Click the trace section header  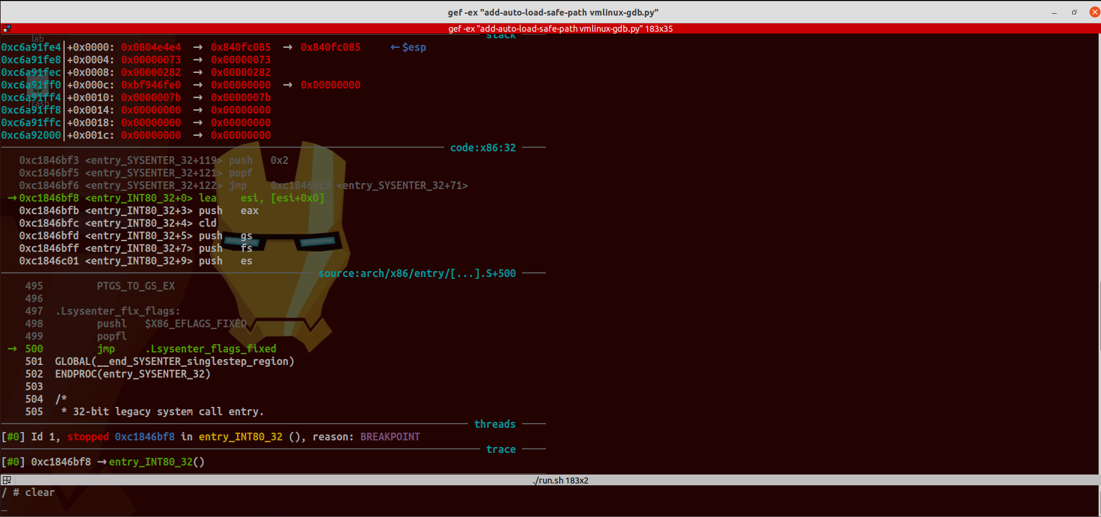coord(501,449)
